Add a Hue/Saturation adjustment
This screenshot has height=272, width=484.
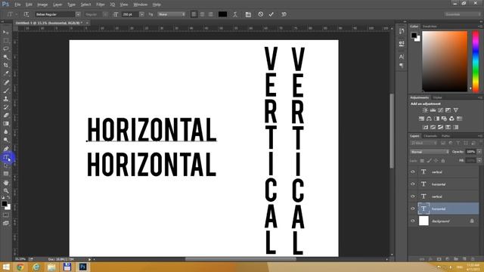pos(421,119)
